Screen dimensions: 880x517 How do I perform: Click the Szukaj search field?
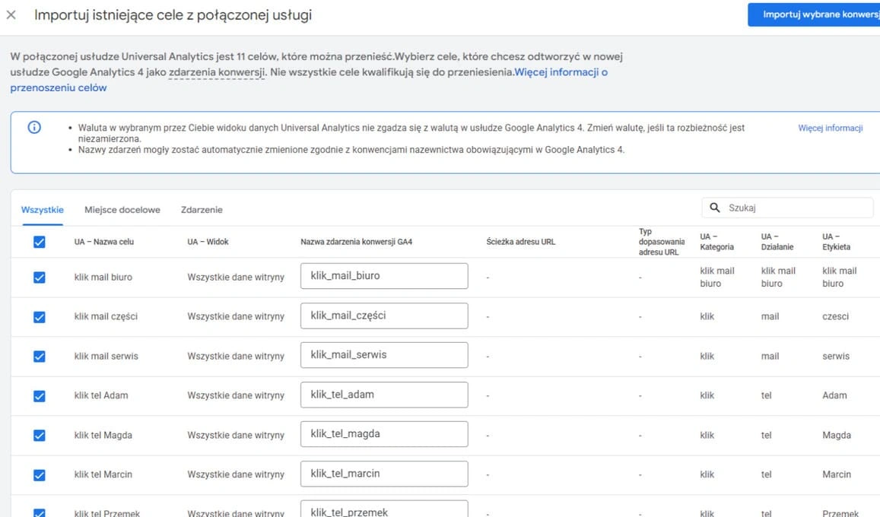[x=795, y=208]
